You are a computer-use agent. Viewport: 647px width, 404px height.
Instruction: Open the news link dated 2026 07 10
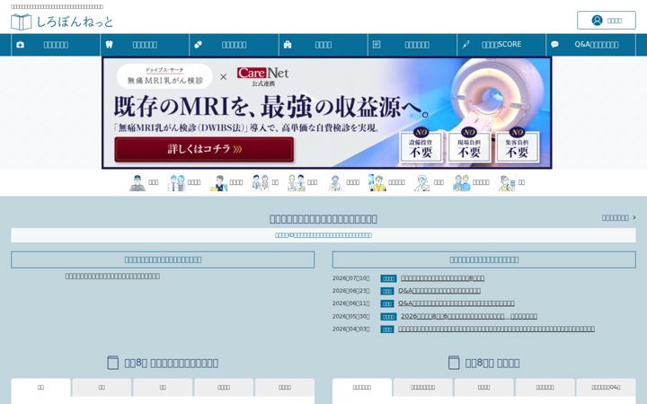pyautogui.click(x=442, y=278)
